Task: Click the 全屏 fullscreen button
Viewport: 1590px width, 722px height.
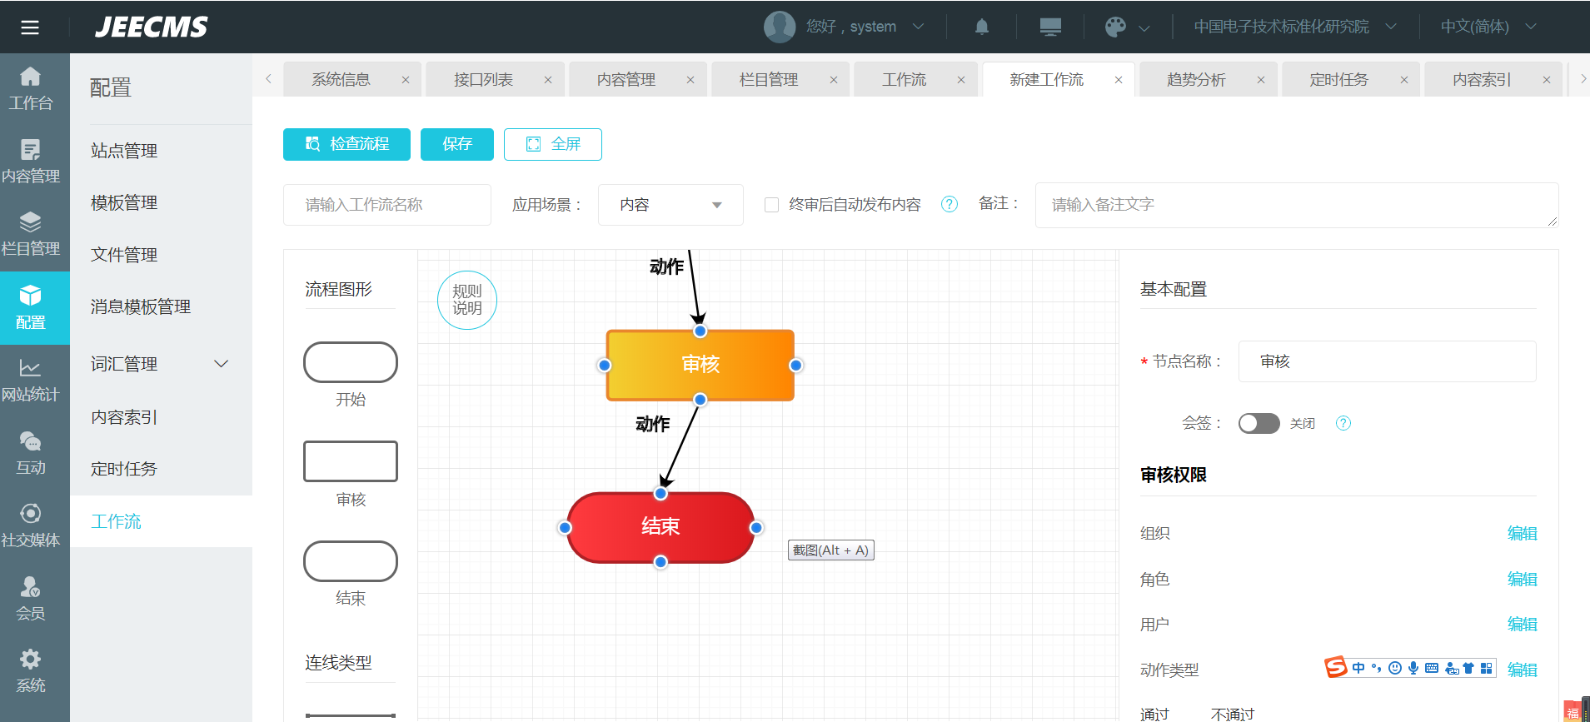Action: click(x=553, y=144)
